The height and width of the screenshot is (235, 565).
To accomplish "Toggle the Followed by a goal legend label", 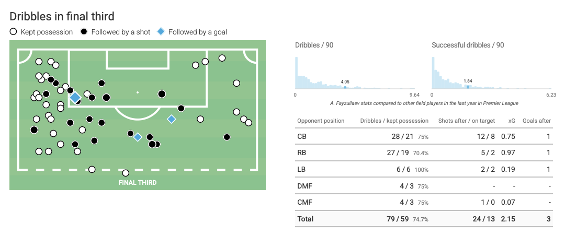I will coord(197,32).
